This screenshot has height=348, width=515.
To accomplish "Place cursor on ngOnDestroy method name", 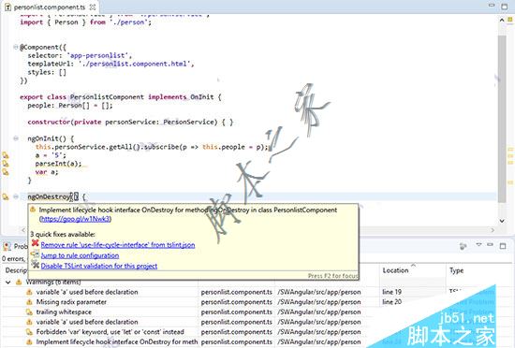I will 49,196.
